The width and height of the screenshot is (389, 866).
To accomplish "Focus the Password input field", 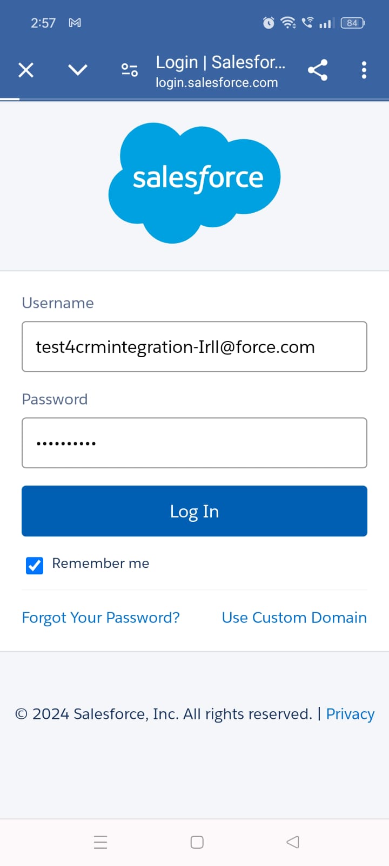I will [194, 443].
